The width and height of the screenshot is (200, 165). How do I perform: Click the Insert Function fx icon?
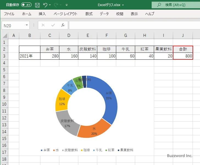[x=63, y=25]
